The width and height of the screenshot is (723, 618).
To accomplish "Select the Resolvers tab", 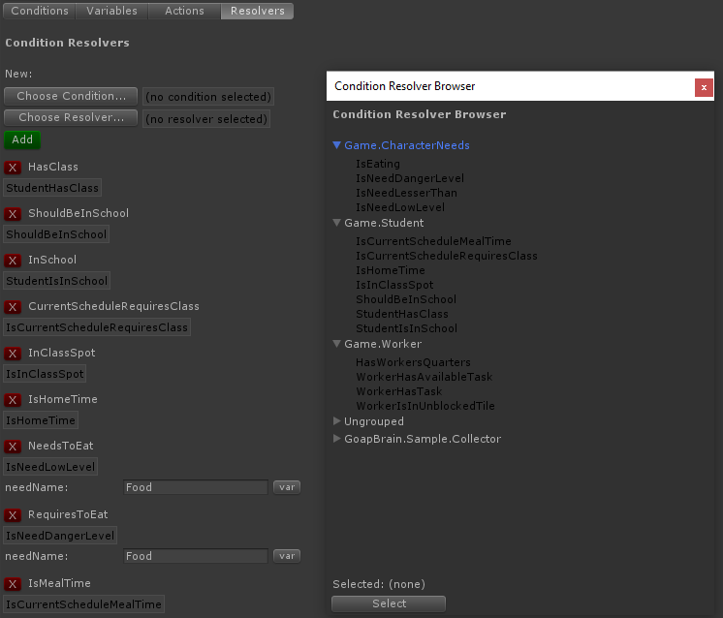I will pyautogui.click(x=257, y=11).
